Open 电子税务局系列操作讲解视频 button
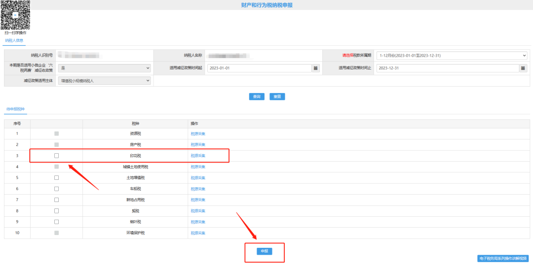Image resolution: width=533 pixels, height=272 pixels. (503, 258)
